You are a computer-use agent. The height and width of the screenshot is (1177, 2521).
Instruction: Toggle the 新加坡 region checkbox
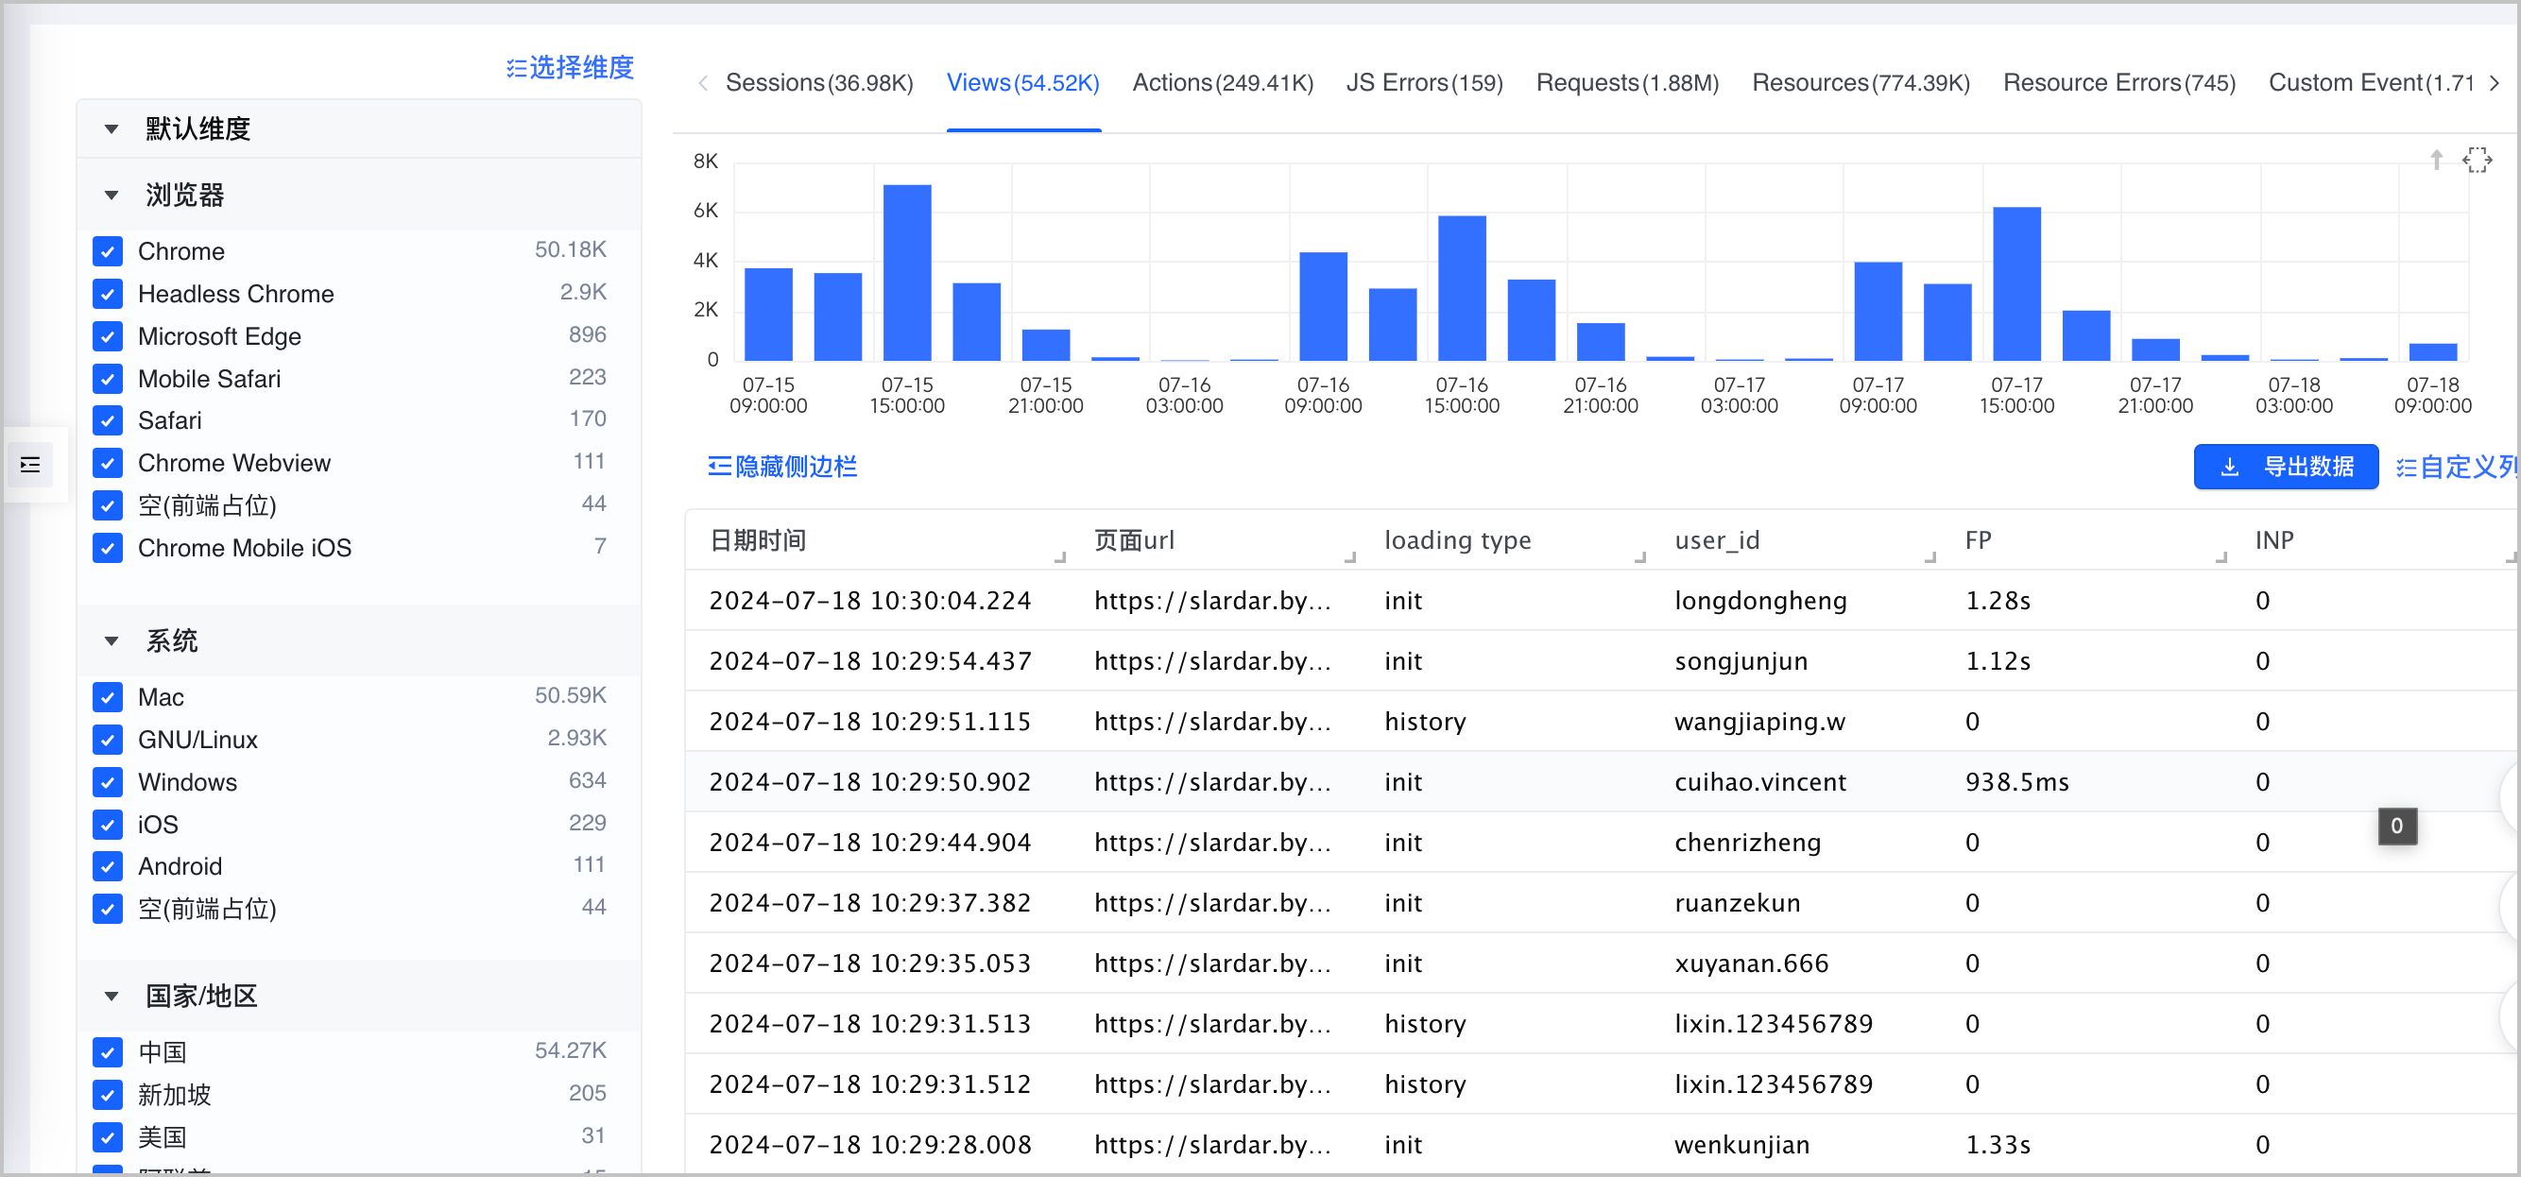(108, 1095)
